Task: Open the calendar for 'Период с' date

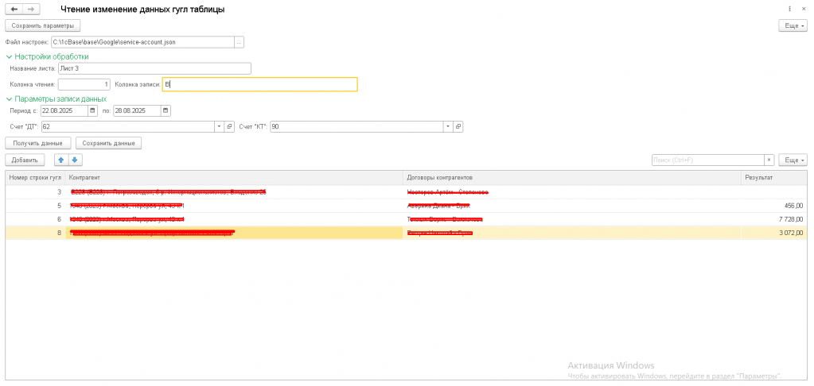Action: [93, 110]
